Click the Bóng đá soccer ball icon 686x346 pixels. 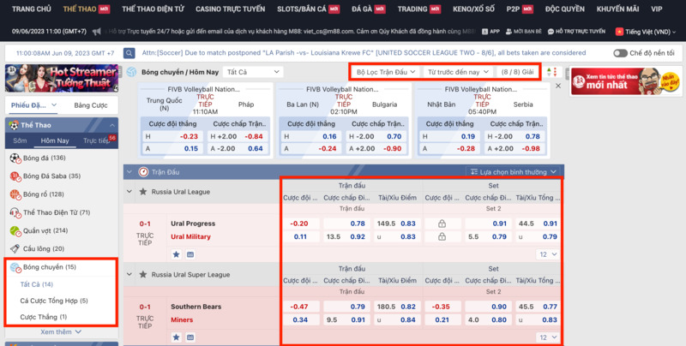point(15,158)
